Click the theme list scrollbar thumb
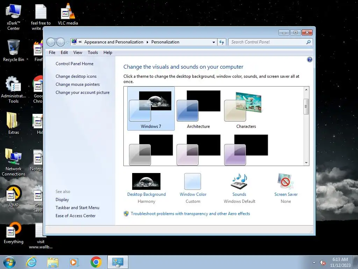Image resolution: width=358 pixels, height=269 pixels. point(306,106)
